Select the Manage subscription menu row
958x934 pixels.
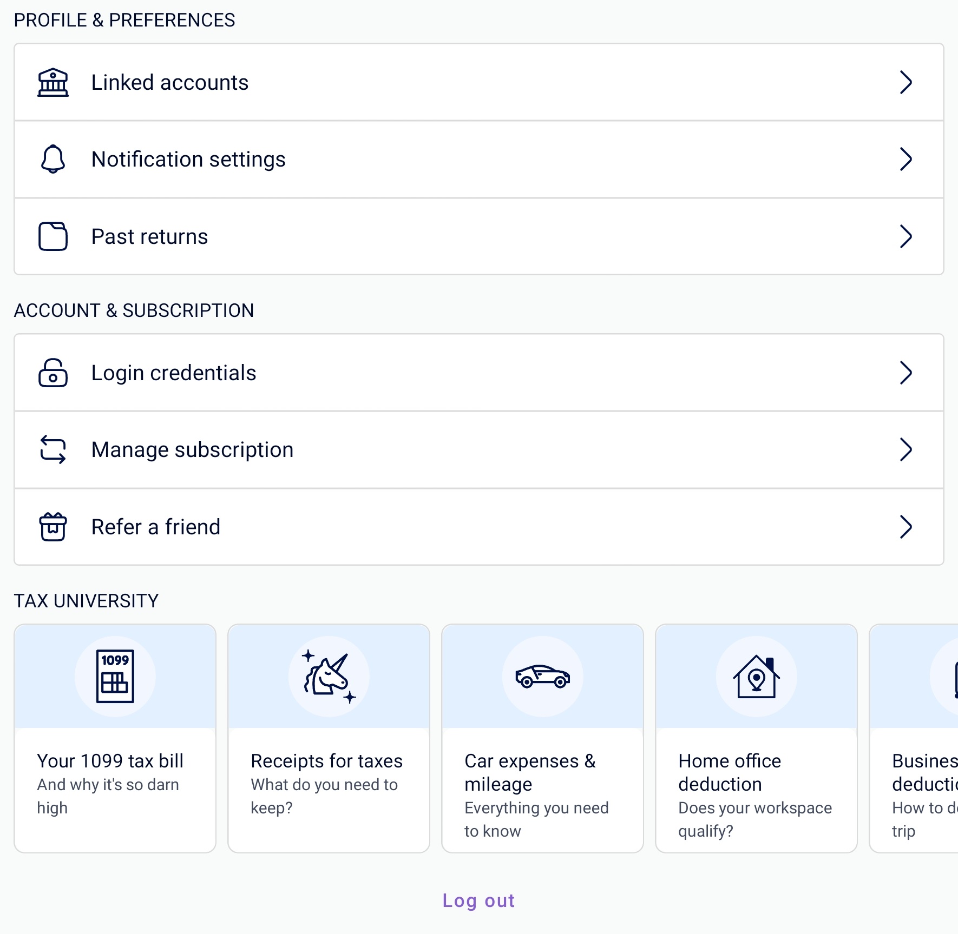pyautogui.click(x=192, y=449)
